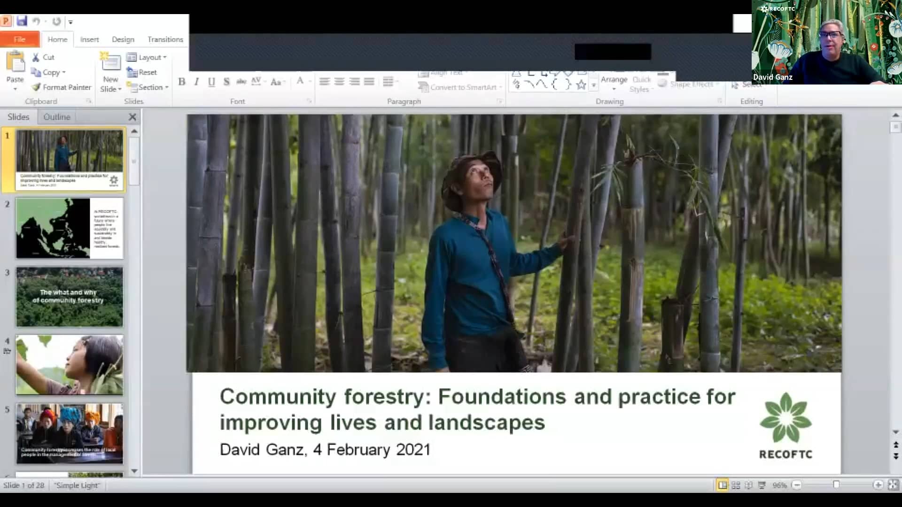Open Convert to SmartArt

(459, 87)
